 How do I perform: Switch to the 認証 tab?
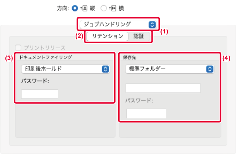coord(139,36)
